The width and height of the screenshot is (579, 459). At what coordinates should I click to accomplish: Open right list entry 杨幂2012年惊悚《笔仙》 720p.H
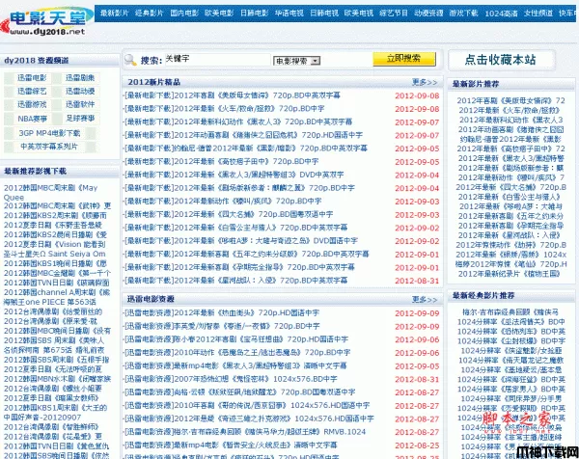(x=511, y=264)
